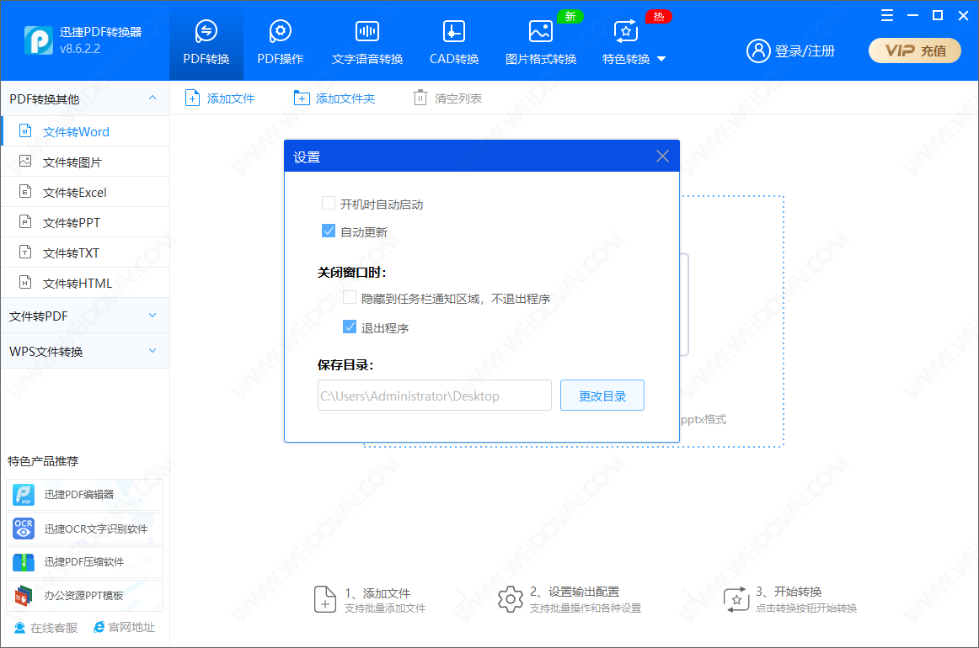Open the CAD转换 tool icon
Image resolution: width=979 pixels, height=648 pixels.
454,32
